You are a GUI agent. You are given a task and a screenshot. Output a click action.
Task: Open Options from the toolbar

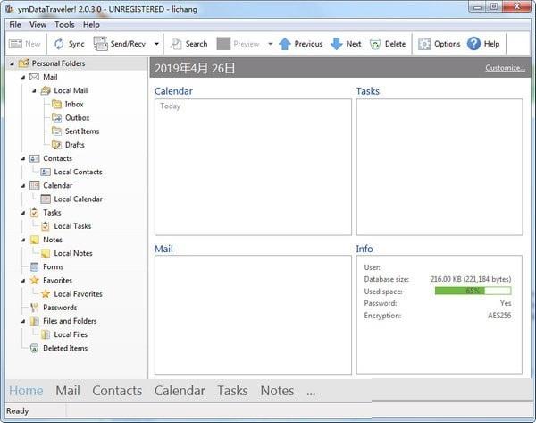(424, 44)
